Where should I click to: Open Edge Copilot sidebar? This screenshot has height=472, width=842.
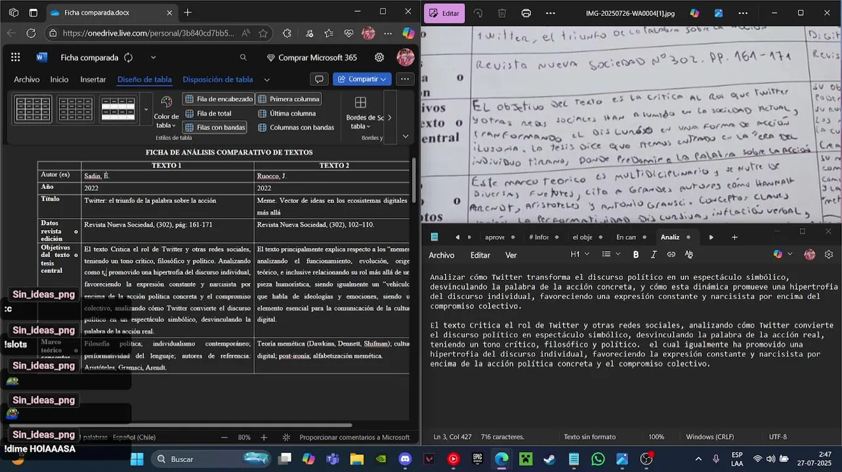coord(408,33)
